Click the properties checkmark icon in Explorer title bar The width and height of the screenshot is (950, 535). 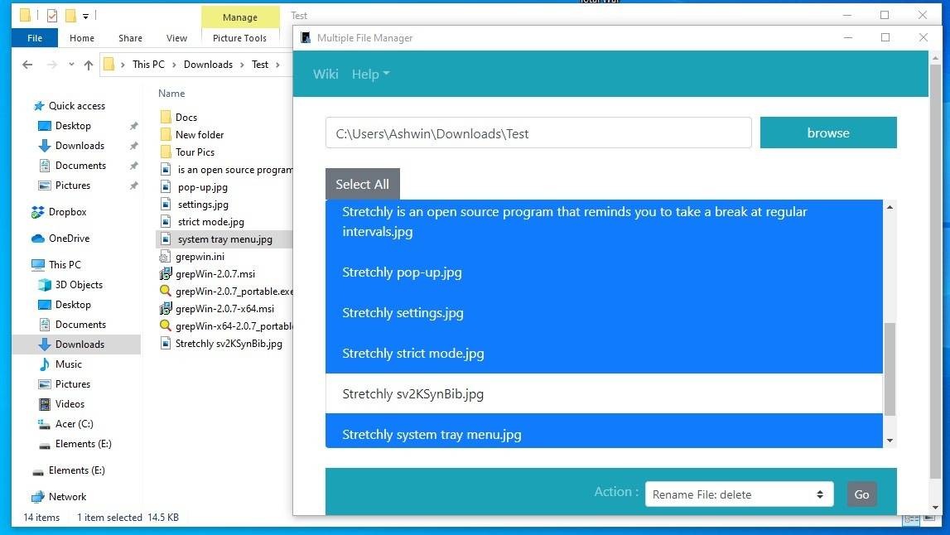(x=52, y=15)
